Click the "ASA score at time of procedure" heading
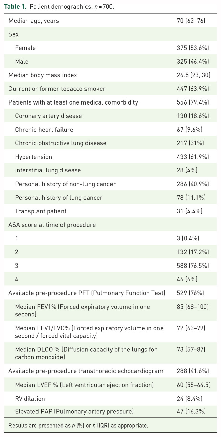This screenshot has width=221, height=437. [52, 225]
